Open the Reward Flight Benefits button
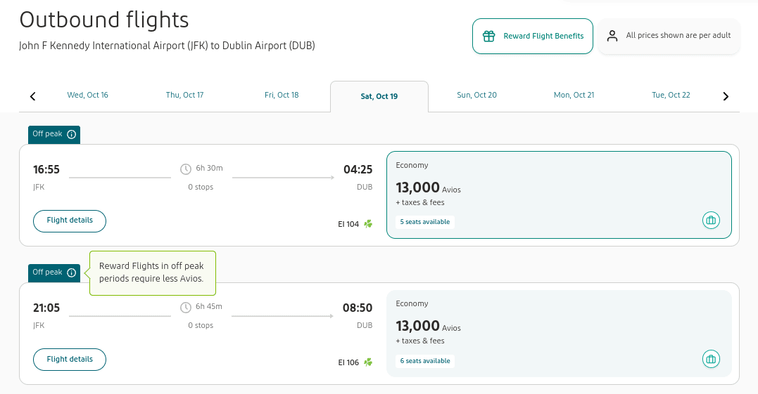This screenshot has width=758, height=394. pyautogui.click(x=533, y=36)
